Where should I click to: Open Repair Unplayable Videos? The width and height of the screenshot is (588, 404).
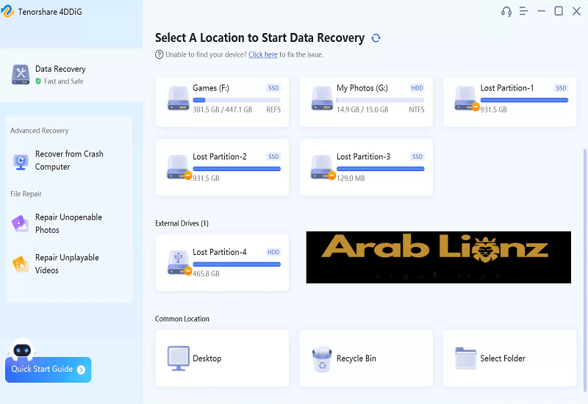coord(67,264)
